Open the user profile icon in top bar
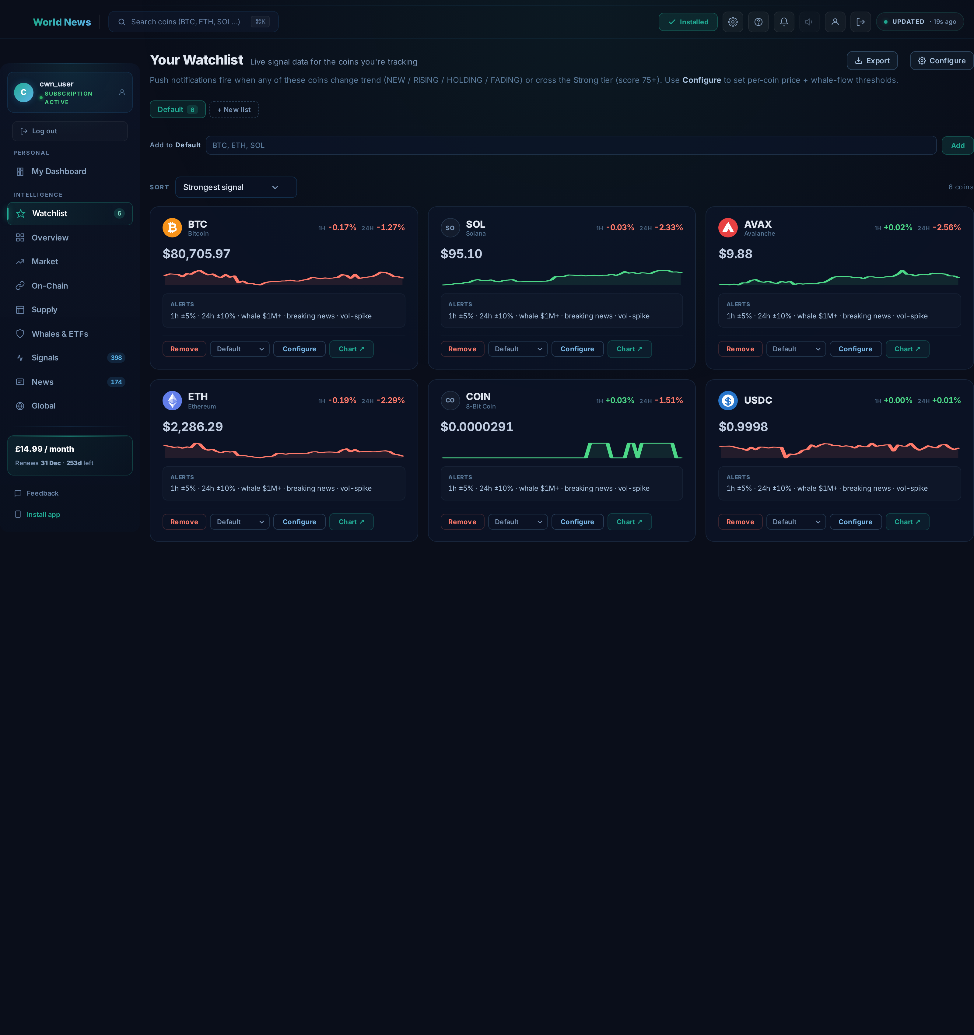The height and width of the screenshot is (1035, 974). (x=835, y=22)
